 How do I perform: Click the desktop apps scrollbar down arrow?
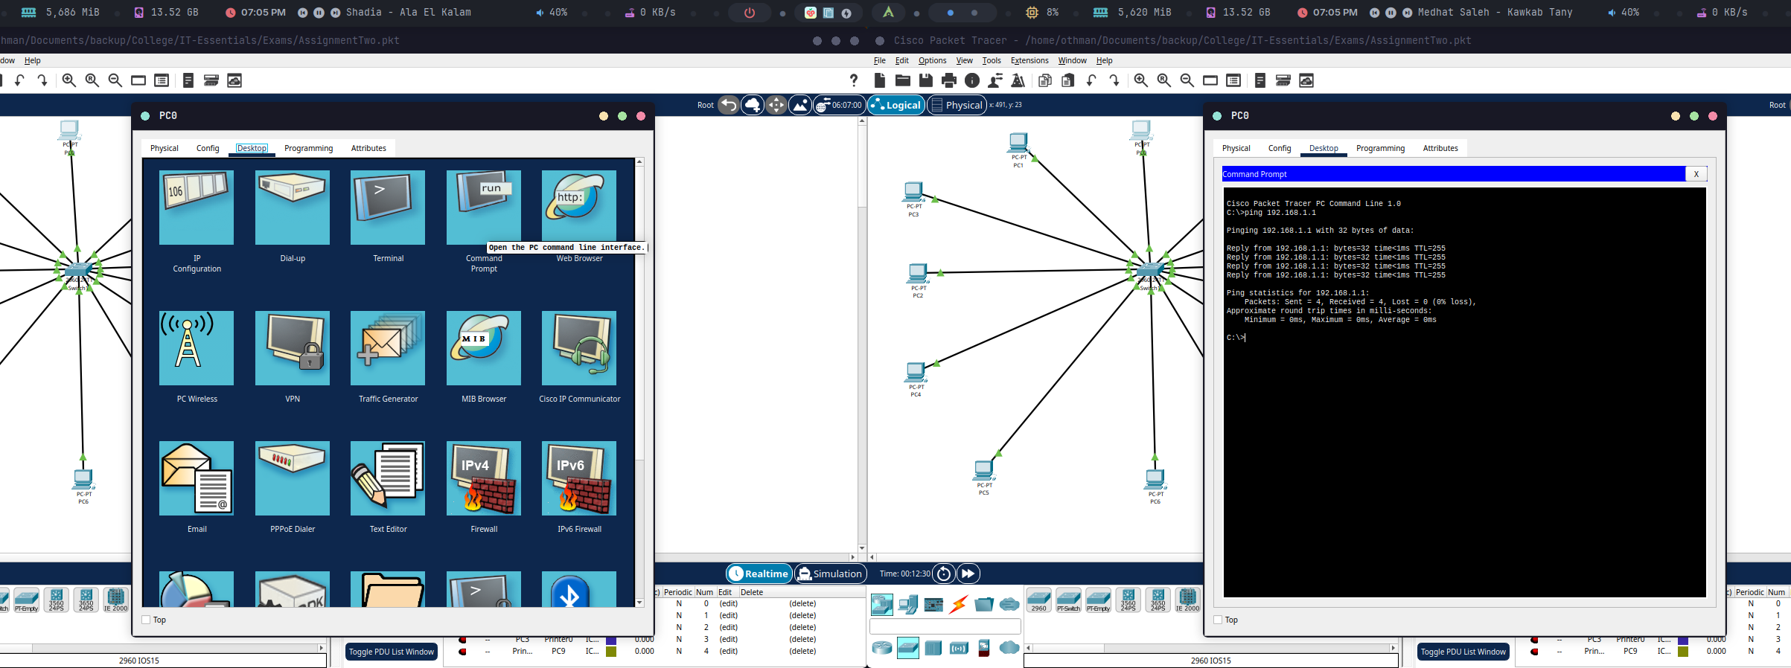pyautogui.click(x=639, y=603)
